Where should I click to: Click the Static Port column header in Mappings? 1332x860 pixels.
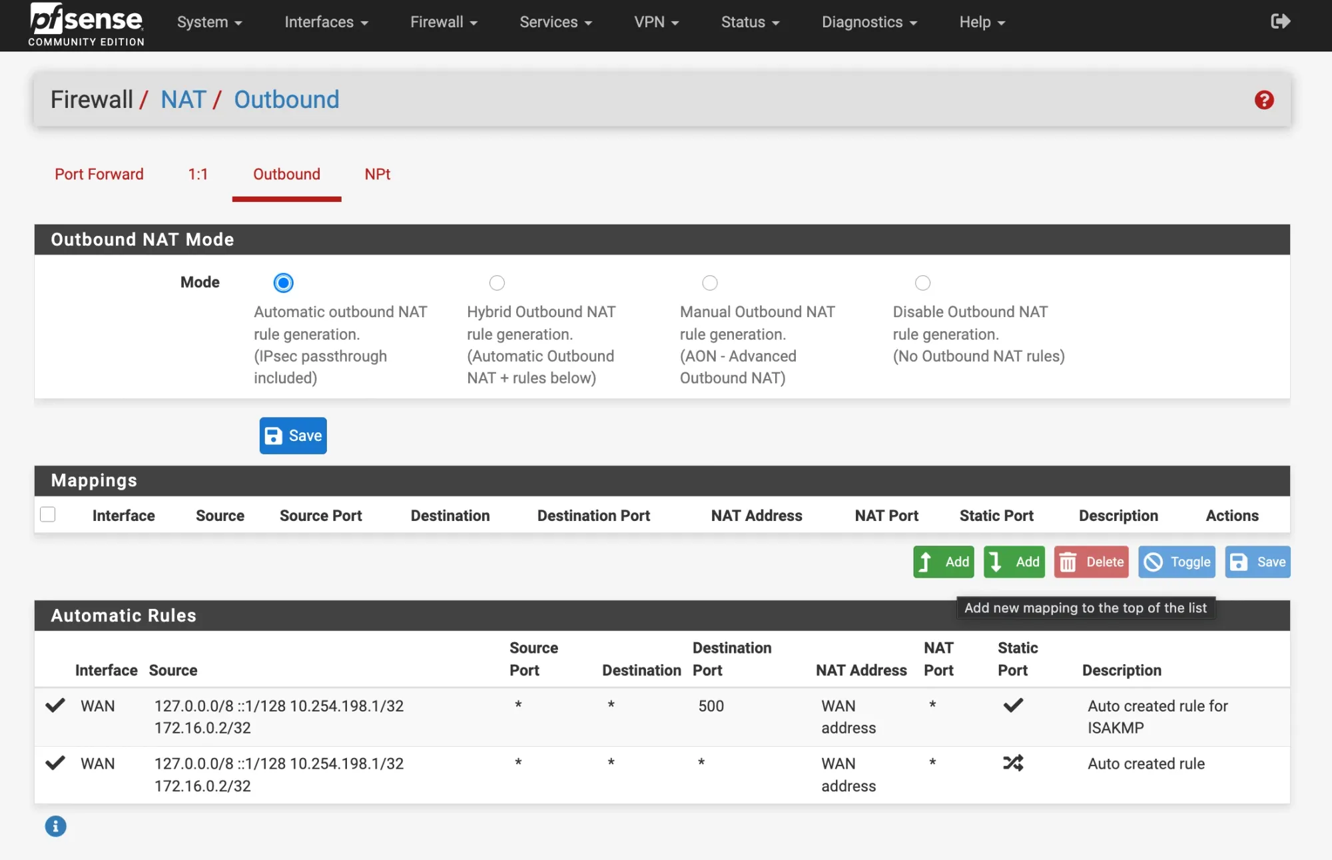[996, 516]
